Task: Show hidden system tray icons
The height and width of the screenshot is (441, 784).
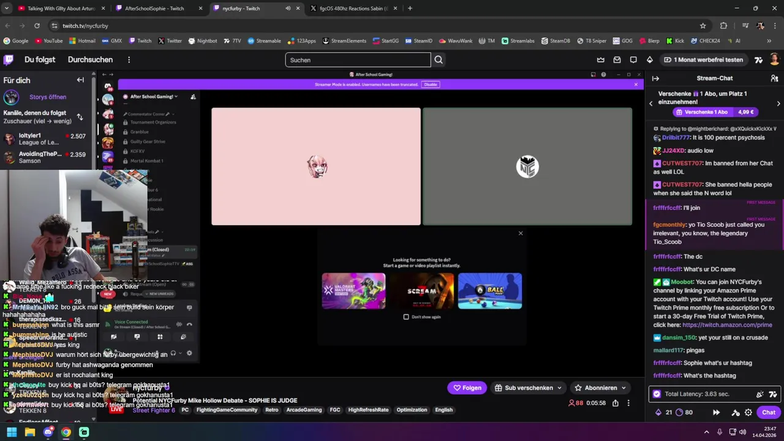Action: 706,432
